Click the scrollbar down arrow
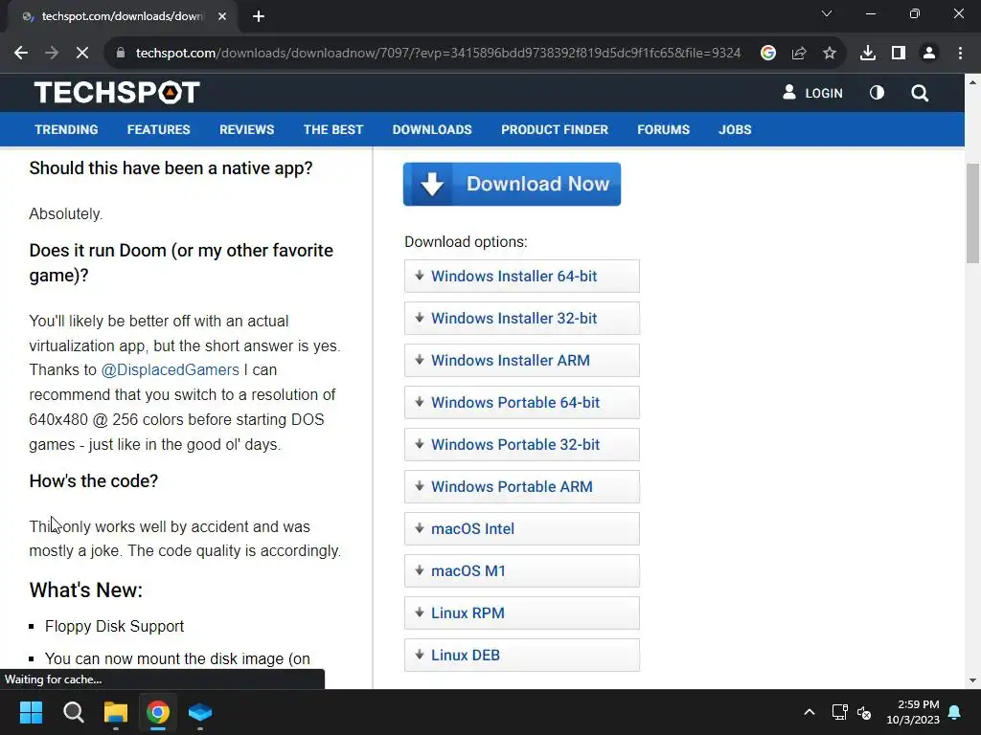981x735 pixels. click(972, 680)
